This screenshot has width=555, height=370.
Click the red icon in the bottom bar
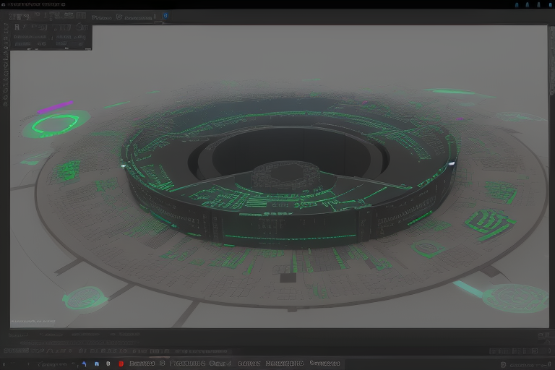(121, 363)
